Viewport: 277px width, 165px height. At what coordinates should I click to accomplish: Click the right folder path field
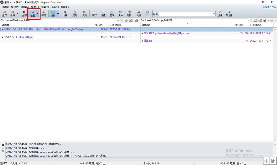193,21
